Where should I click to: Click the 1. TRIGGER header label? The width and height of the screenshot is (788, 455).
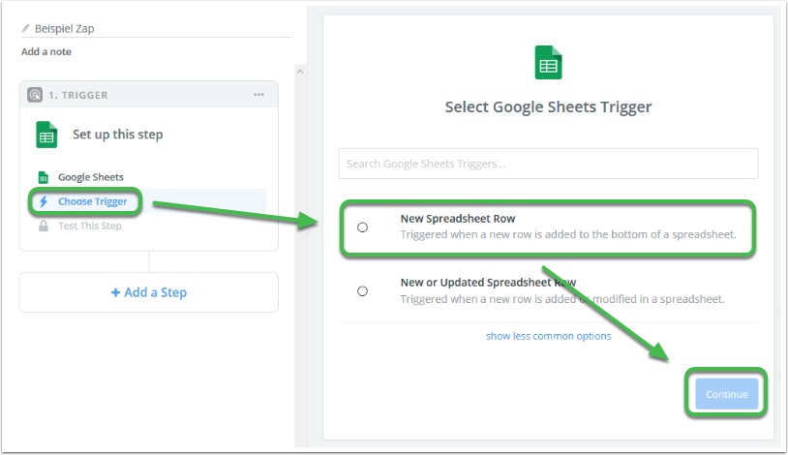(x=77, y=95)
